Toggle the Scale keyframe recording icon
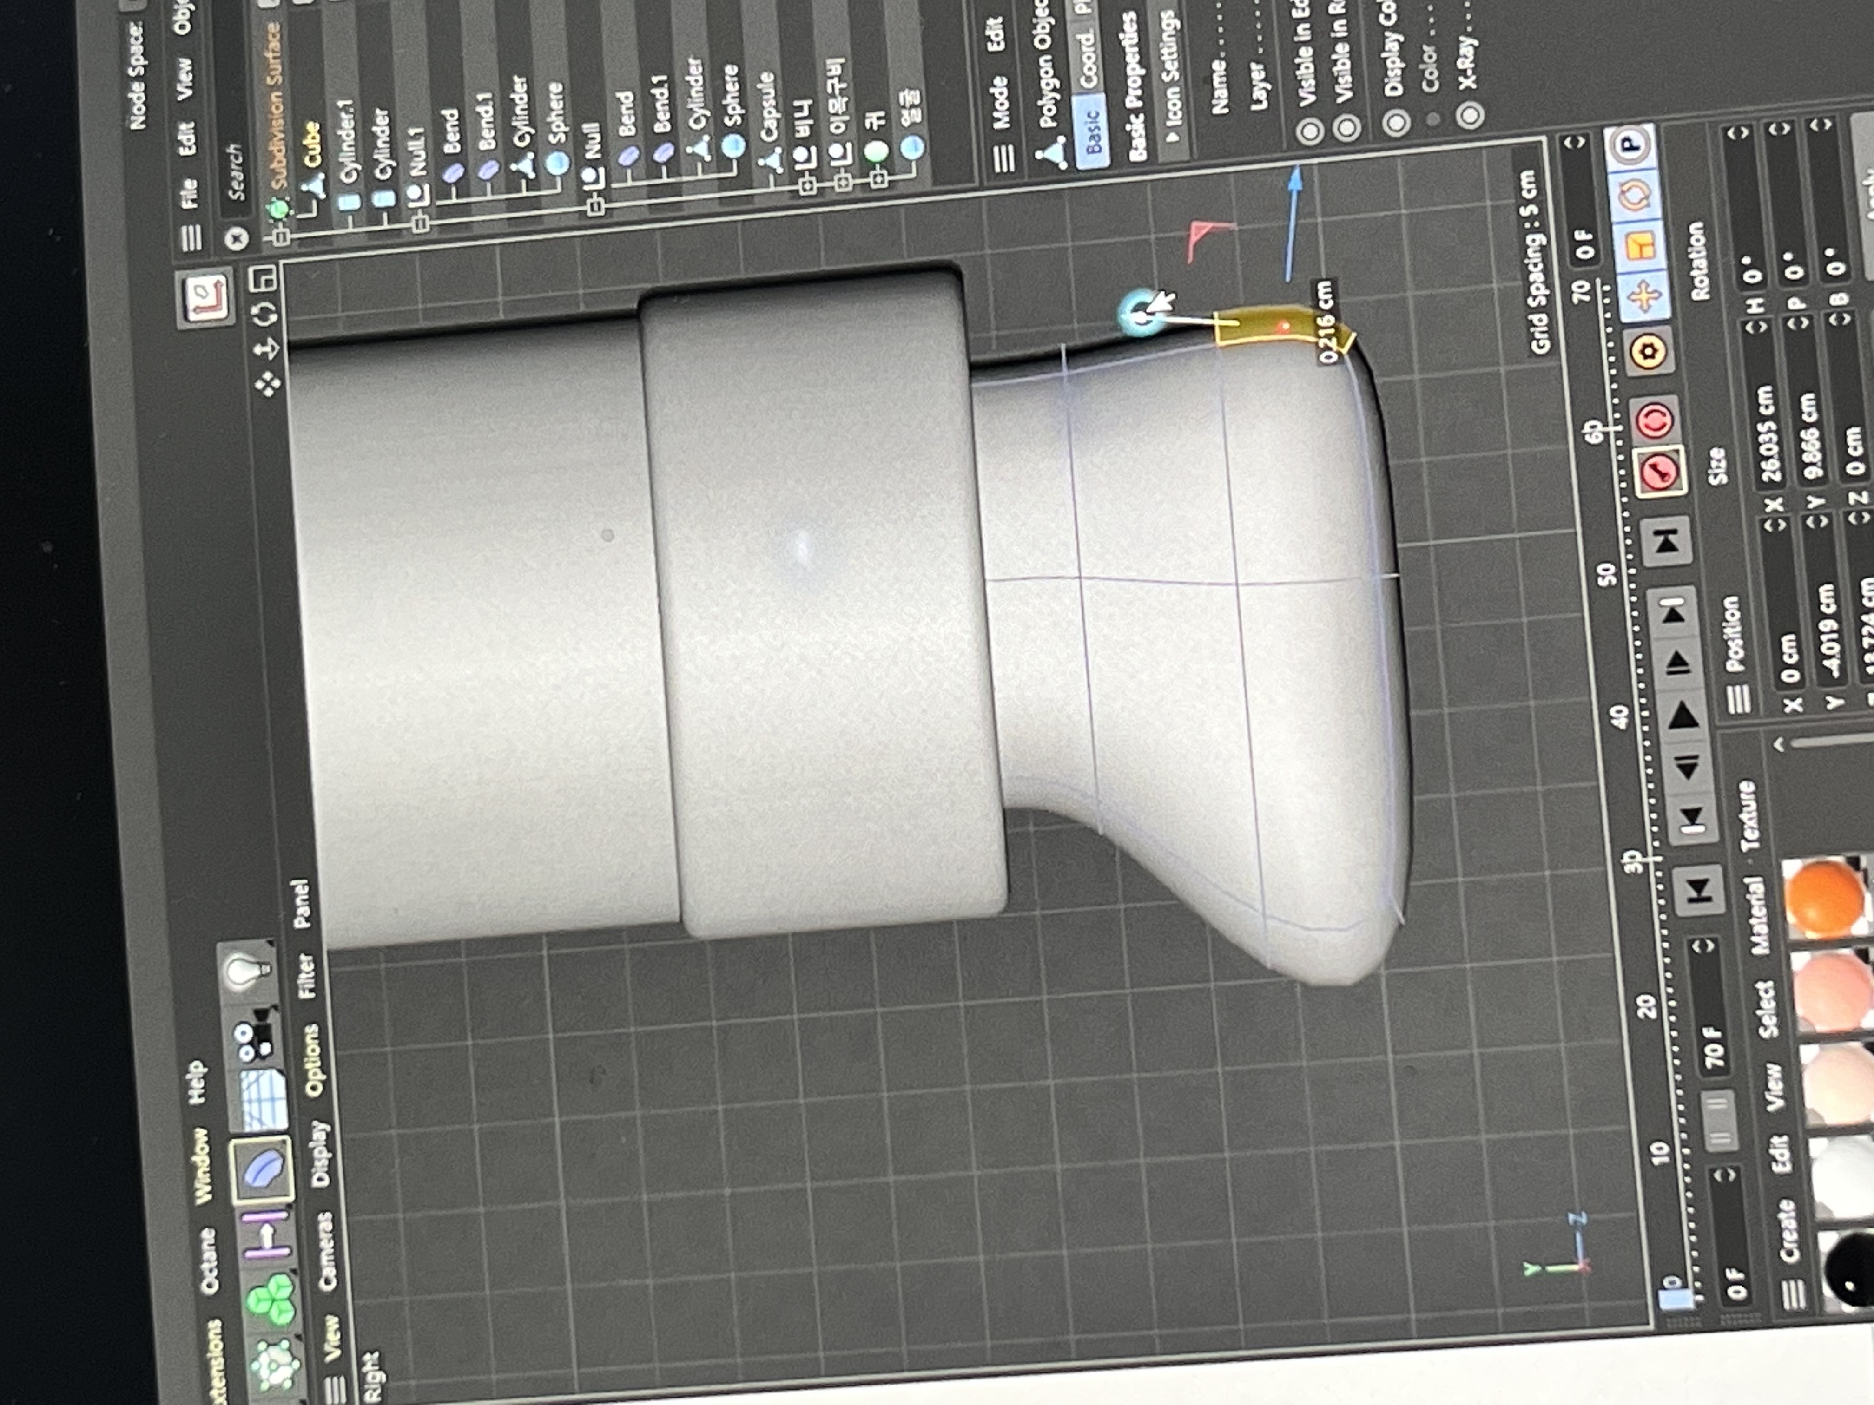1874x1405 pixels. coord(1639,246)
